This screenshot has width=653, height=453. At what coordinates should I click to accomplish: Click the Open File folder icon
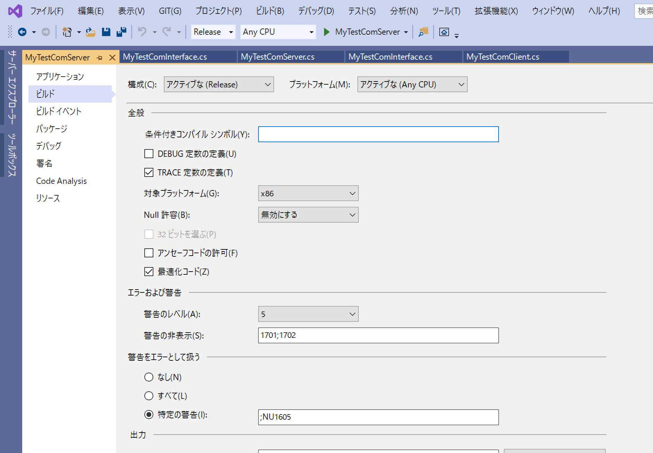[91, 32]
